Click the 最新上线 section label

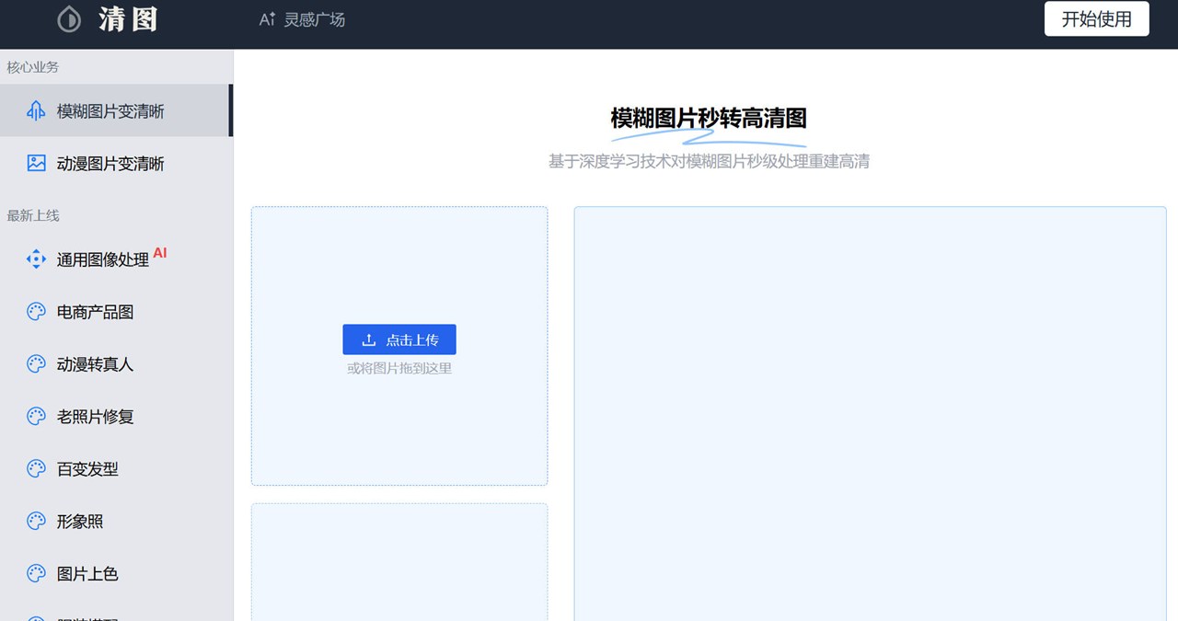pyautogui.click(x=33, y=215)
